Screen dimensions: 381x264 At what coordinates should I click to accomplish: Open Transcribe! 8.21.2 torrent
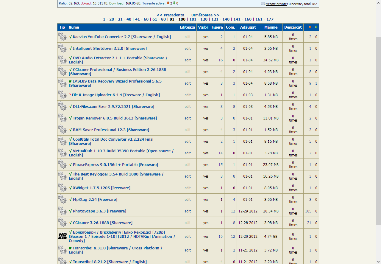(x=110, y=262)
